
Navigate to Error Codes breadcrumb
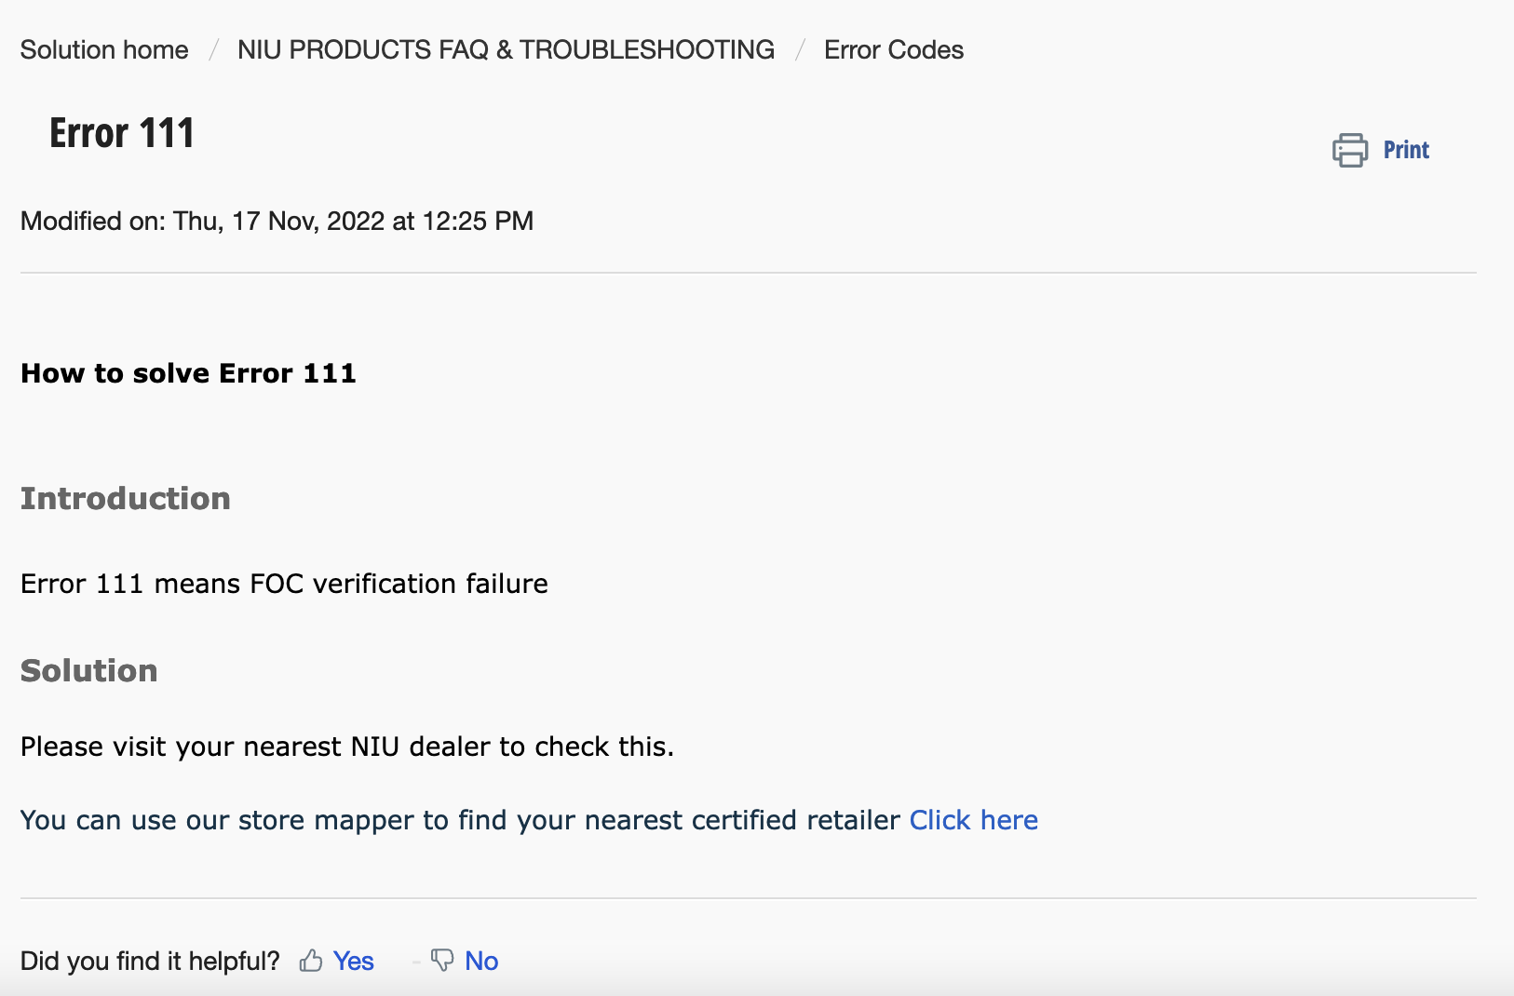coord(893,49)
